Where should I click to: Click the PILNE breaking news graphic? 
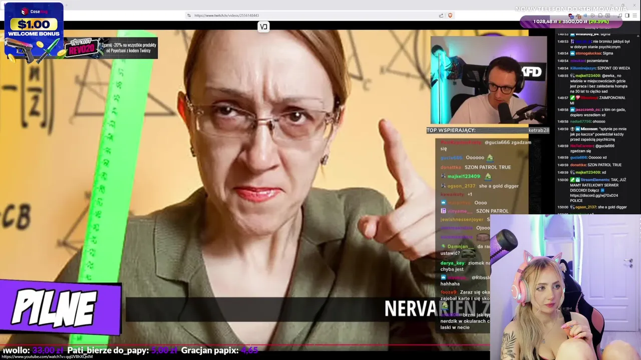coord(60,308)
